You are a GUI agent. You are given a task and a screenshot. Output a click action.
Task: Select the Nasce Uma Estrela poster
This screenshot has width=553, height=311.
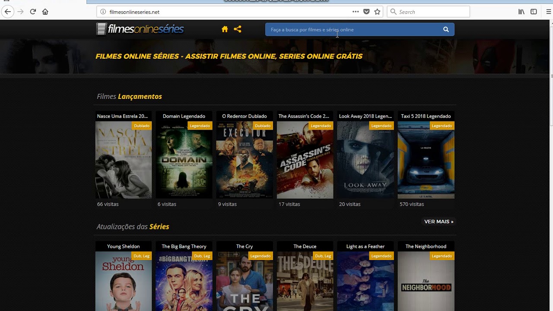coord(124,160)
